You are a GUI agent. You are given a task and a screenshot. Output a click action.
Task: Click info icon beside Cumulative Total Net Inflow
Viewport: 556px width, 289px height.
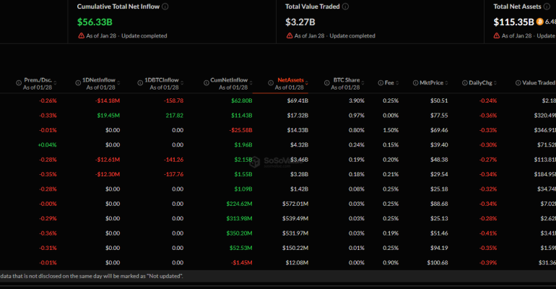coord(165,7)
